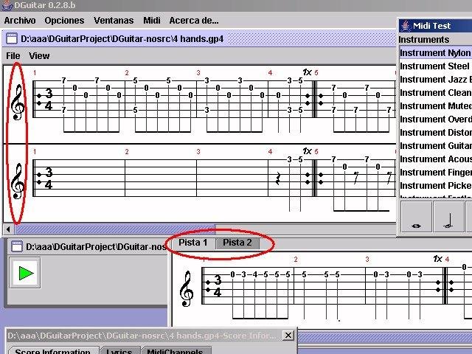Select Instrument Overd... in the Instruments list
472x354 pixels.
point(436,119)
